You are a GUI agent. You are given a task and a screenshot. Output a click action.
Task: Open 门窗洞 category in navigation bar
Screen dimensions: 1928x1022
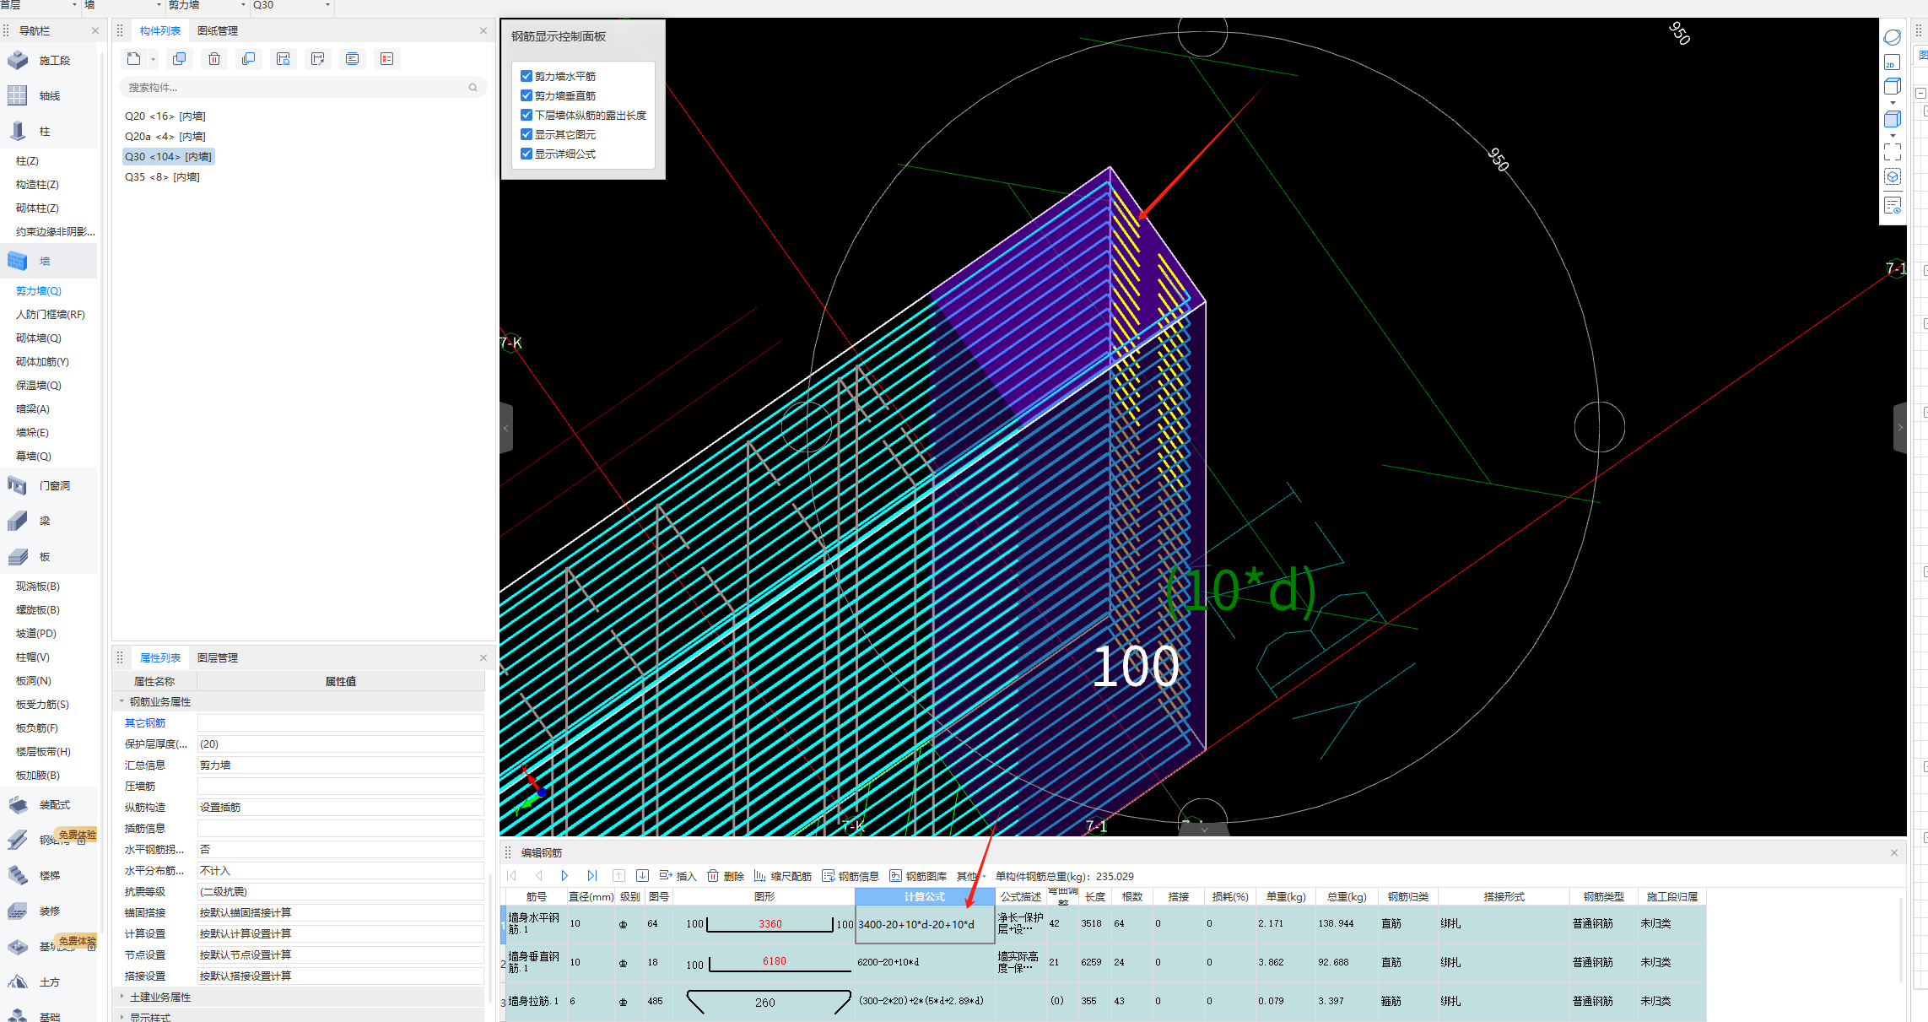[51, 486]
